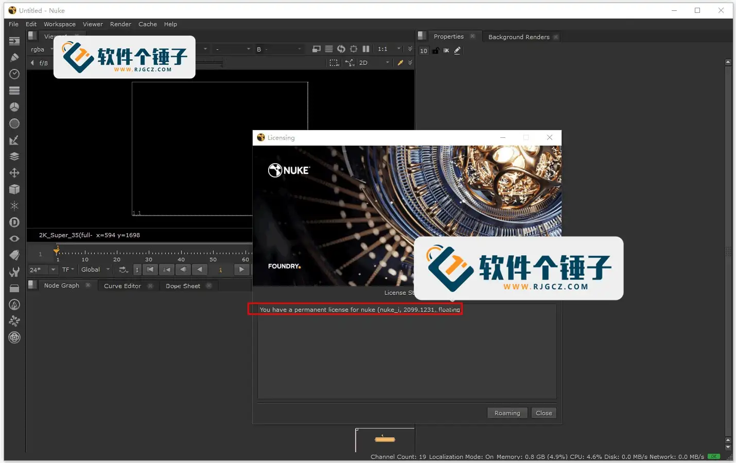Screen dimensions: 736x463
Task: Toggle the in/out point I button
Action: 137,270
